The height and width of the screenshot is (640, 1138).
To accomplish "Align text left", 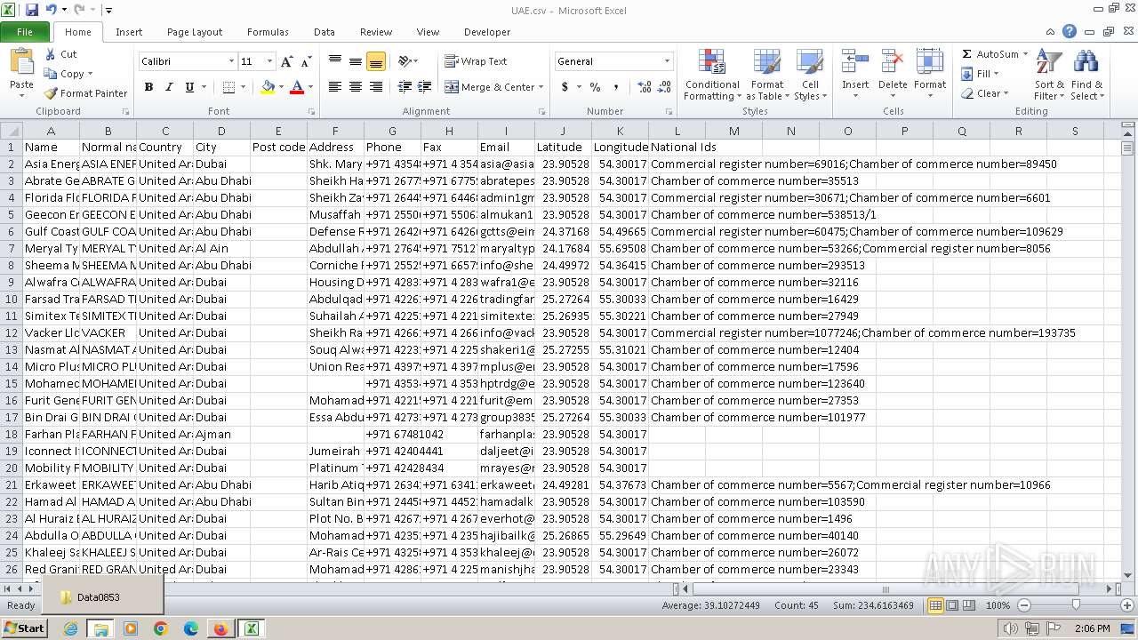I will [335, 87].
